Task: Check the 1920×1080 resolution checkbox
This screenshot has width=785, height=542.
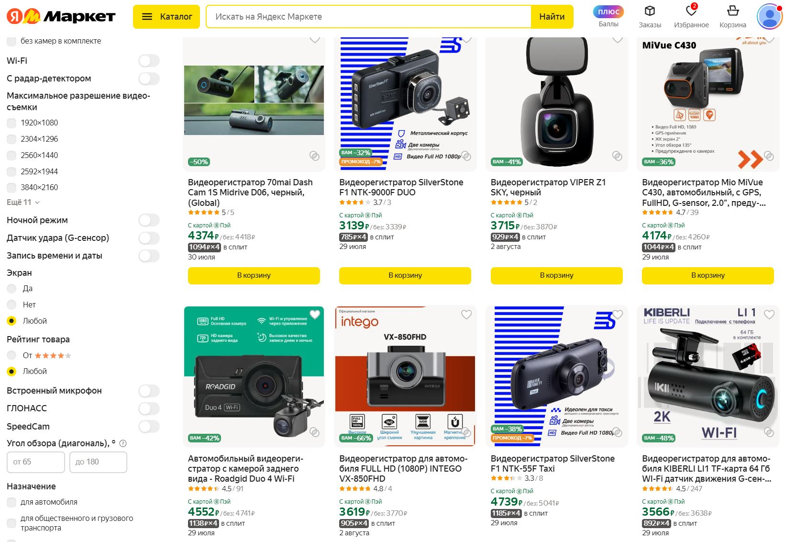Action: click(x=12, y=123)
